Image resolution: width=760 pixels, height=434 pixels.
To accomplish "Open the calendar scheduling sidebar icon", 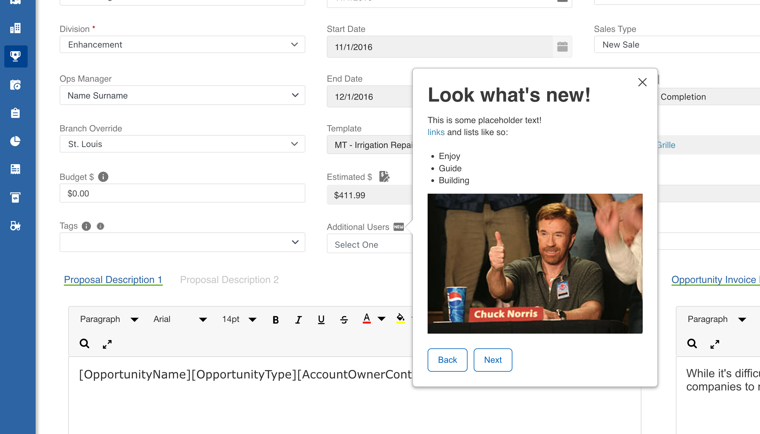I will 15,85.
